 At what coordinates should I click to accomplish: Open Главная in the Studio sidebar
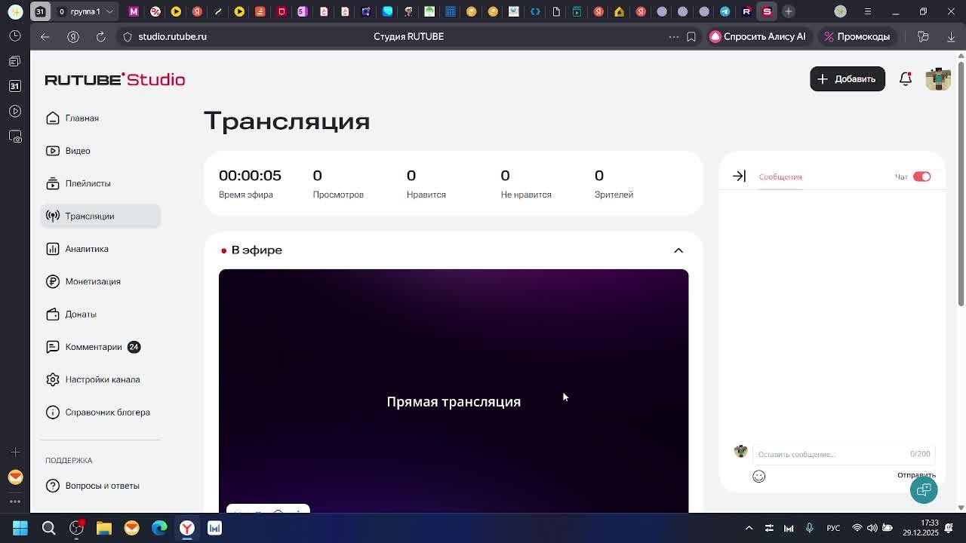tap(82, 118)
